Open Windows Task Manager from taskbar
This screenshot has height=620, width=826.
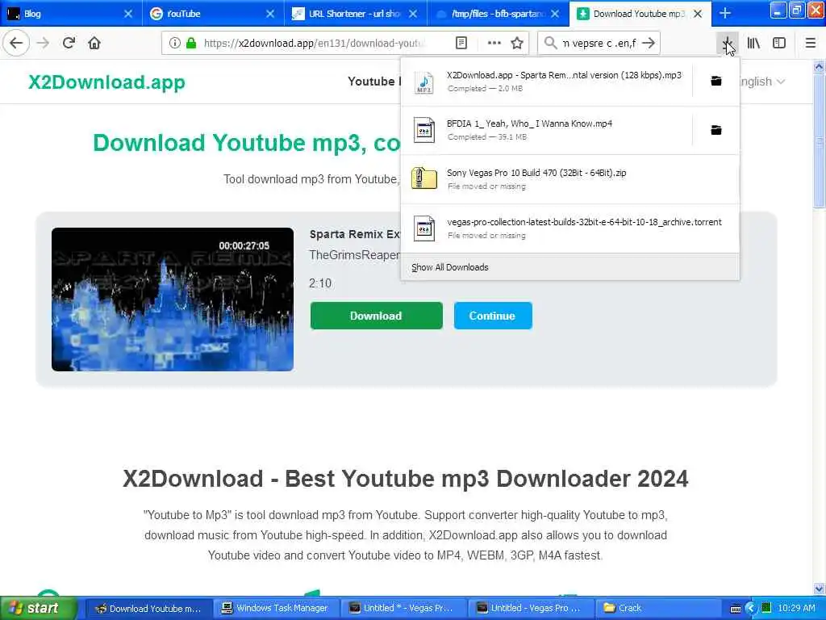click(x=276, y=608)
